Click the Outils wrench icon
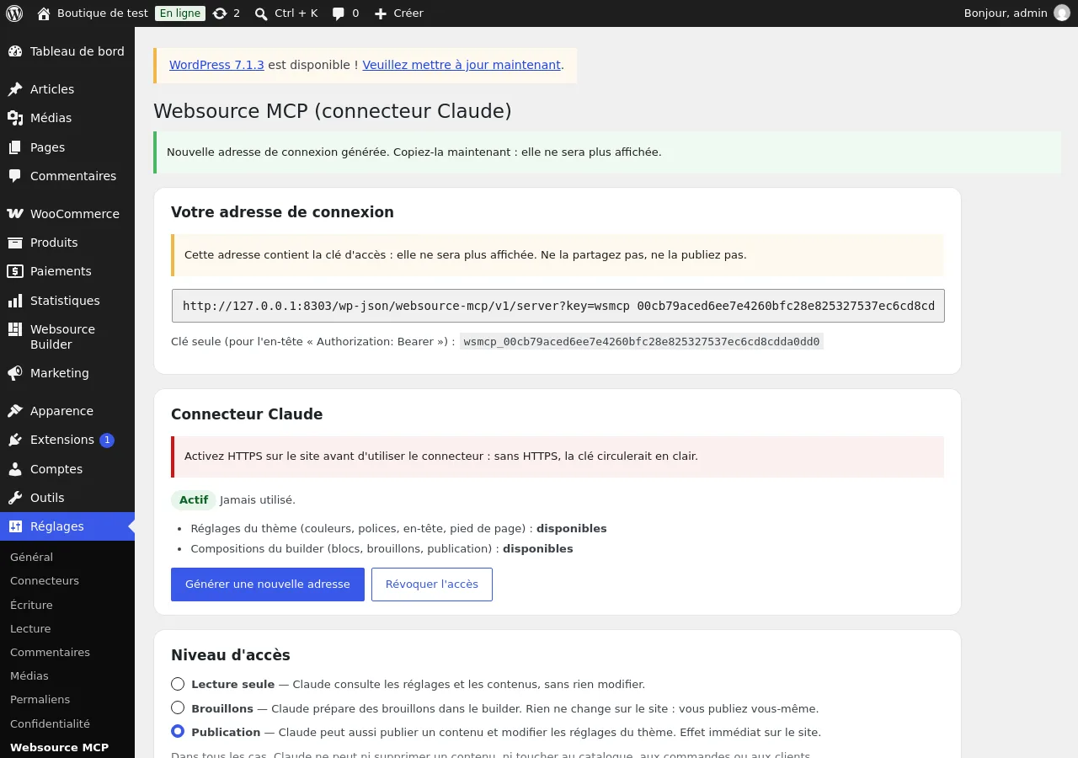Screen dimensions: 1078x758 (15, 498)
